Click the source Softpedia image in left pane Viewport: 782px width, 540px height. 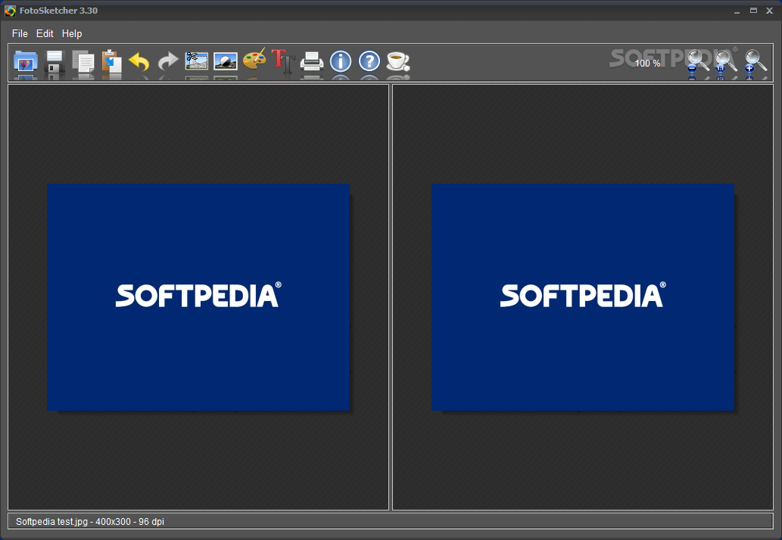pos(198,297)
